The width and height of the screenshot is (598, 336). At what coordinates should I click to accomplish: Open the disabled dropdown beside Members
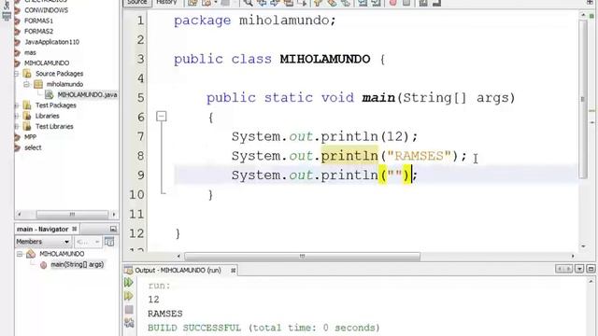click(x=88, y=242)
